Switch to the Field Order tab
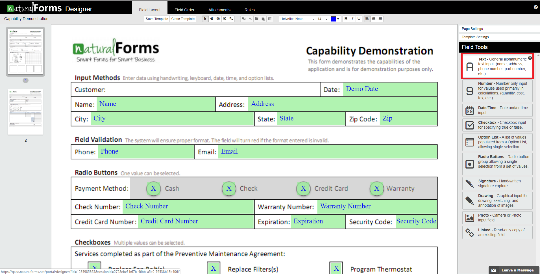The width and height of the screenshot is (540, 274). tap(184, 10)
